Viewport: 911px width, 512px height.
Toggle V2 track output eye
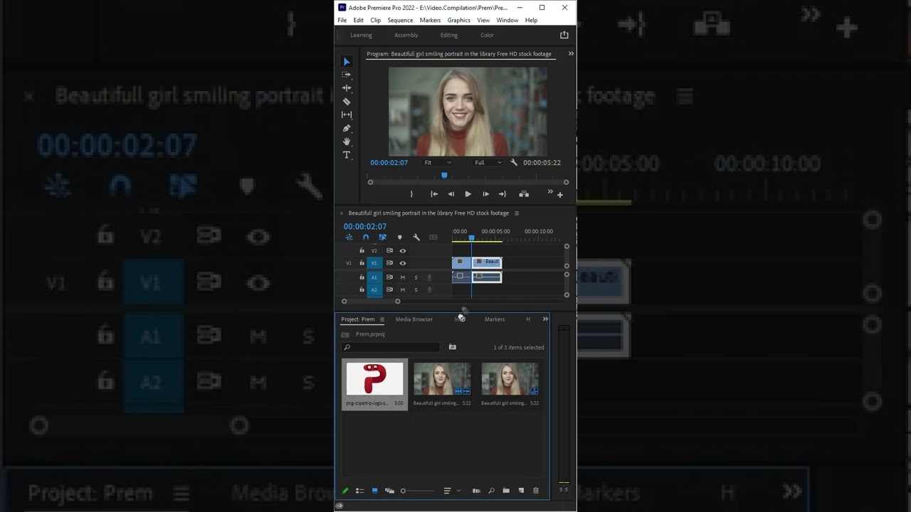point(403,251)
